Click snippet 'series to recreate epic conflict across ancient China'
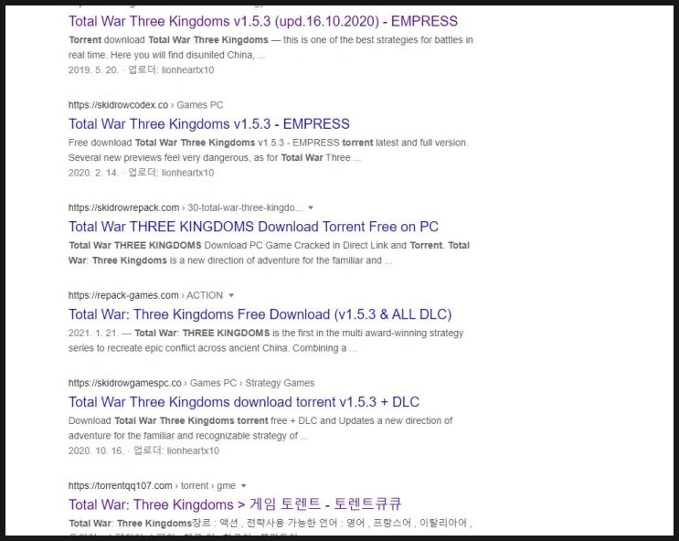Screen dimensions: 679x541 tap(178, 348)
